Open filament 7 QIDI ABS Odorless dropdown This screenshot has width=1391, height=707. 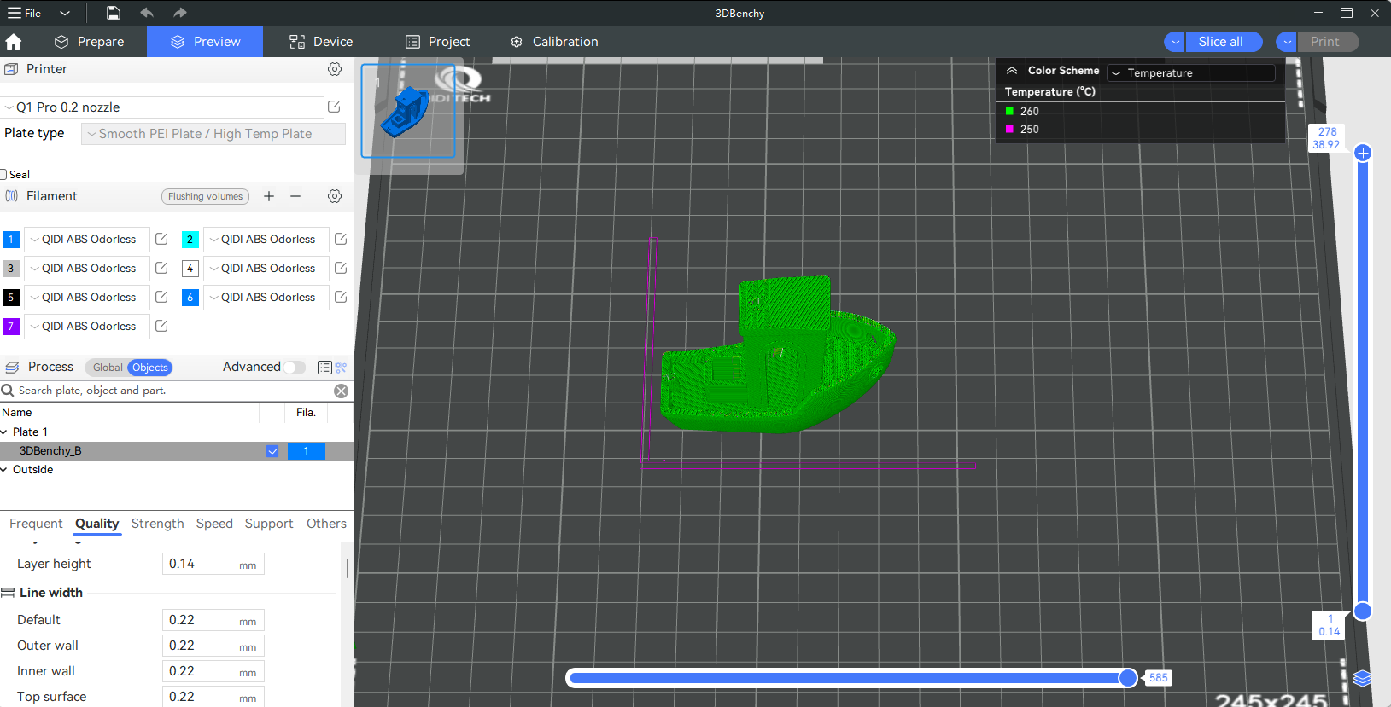click(x=87, y=327)
